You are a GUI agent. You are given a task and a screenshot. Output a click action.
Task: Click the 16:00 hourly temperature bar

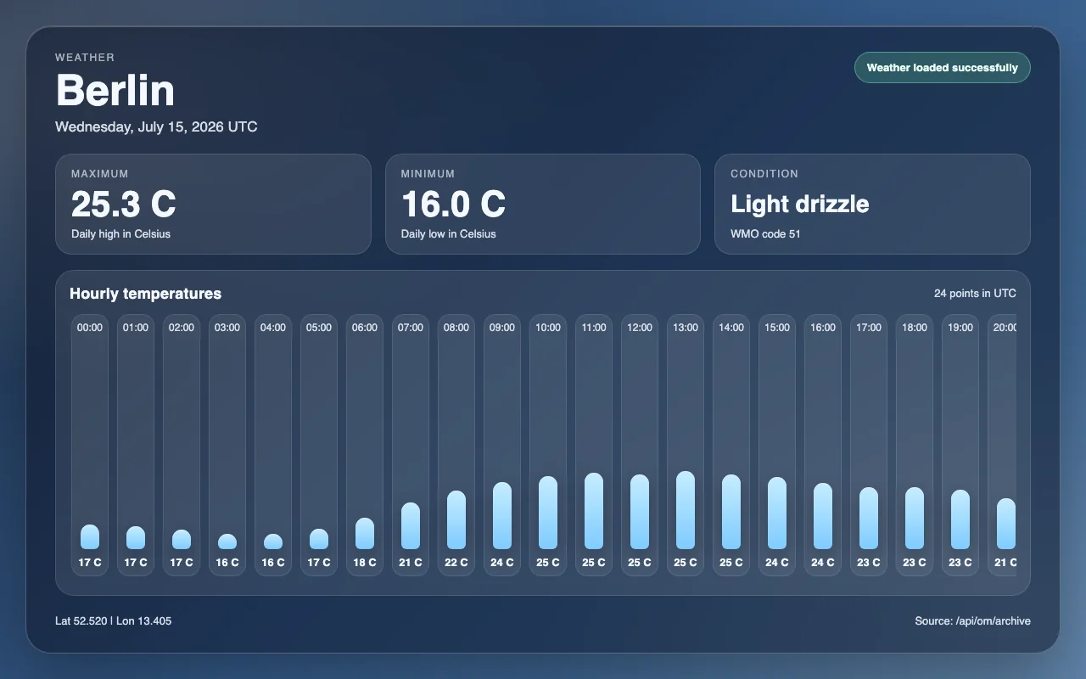pyautogui.click(x=823, y=516)
